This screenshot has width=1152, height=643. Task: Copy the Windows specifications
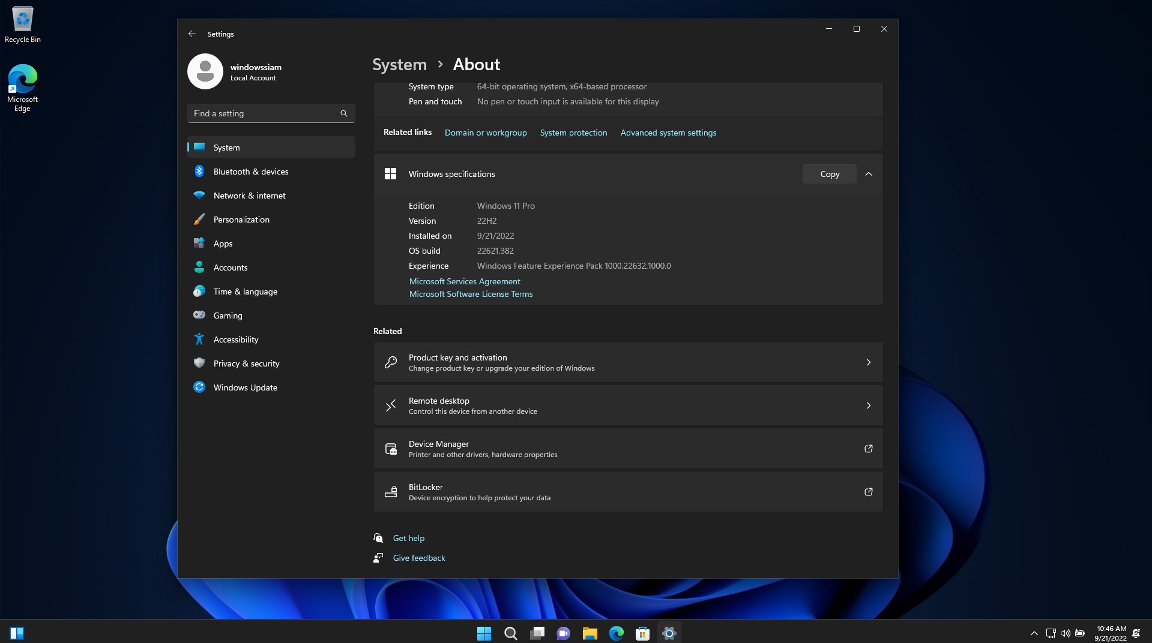pos(830,174)
